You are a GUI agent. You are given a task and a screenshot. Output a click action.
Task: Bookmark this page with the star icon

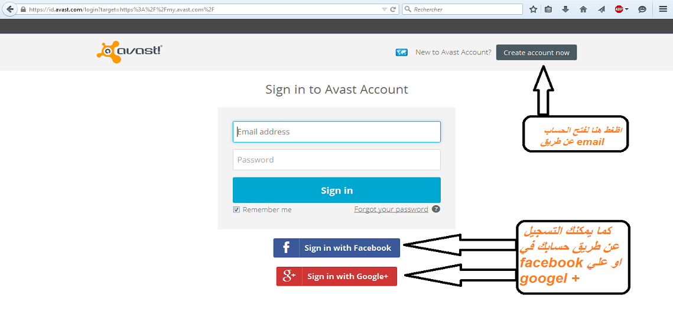[x=533, y=9]
